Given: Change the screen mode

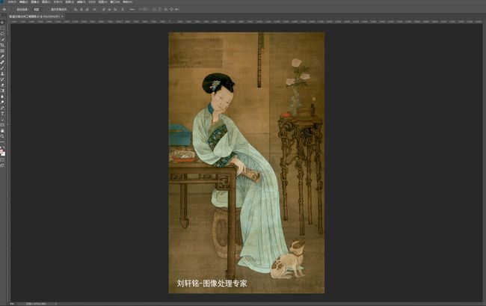Looking at the screenshot, I should pos(2,165).
